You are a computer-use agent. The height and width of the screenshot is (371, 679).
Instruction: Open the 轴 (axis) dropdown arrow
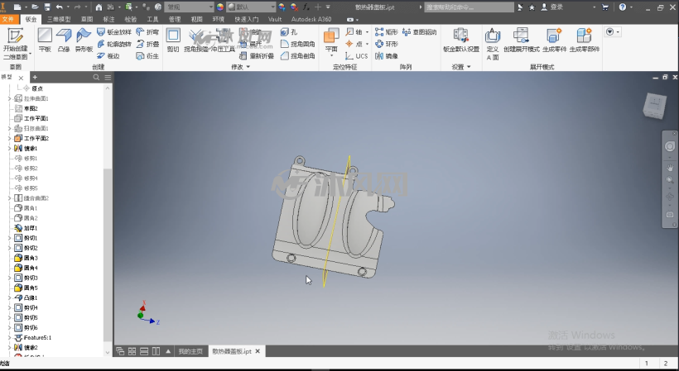tap(367, 32)
